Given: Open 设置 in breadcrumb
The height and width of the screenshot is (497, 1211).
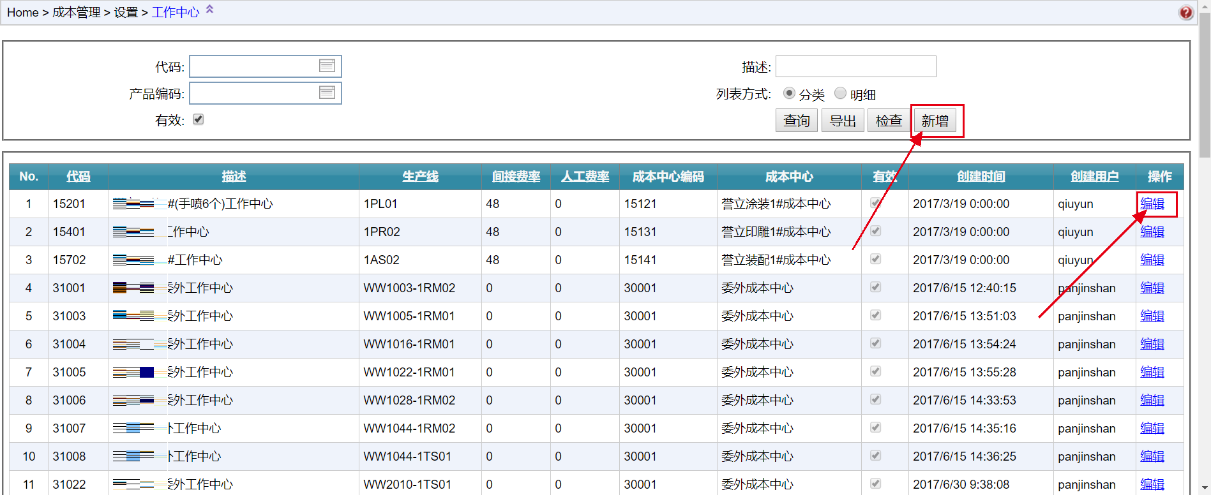Looking at the screenshot, I should pos(126,12).
